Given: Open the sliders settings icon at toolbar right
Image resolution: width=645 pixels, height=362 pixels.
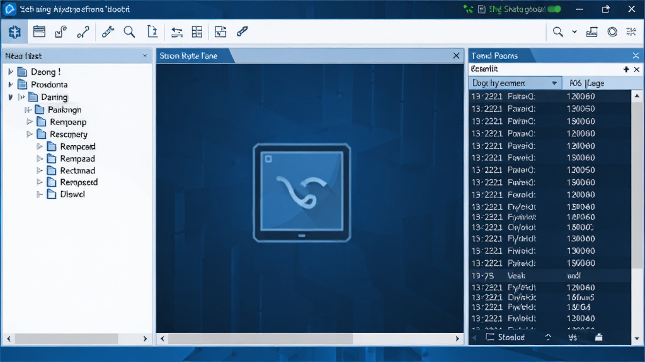Looking at the screenshot, I should [631, 31].
